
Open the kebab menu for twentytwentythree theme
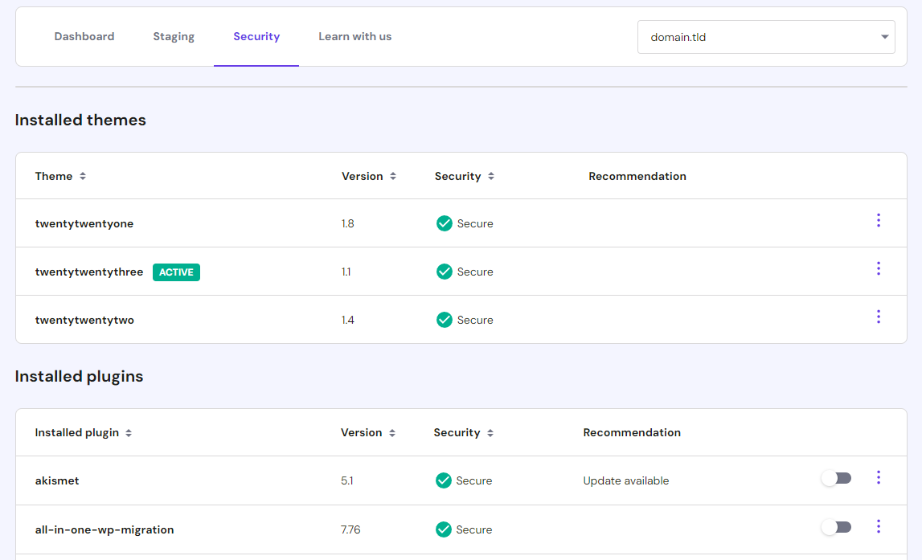[878, 268]
